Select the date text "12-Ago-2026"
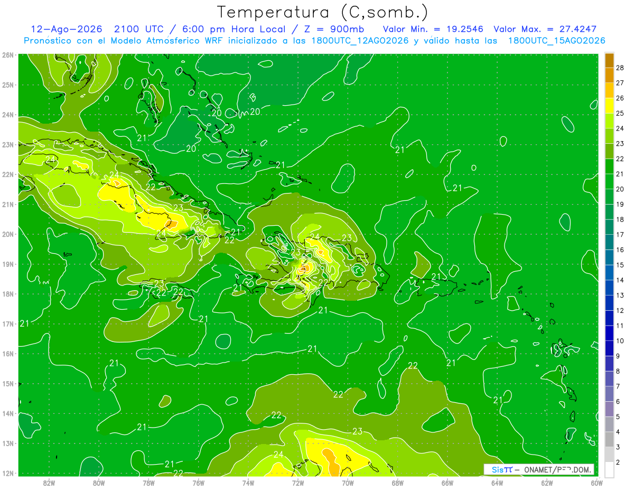This screenshot has height=490, width=634. tap(66, 29)
